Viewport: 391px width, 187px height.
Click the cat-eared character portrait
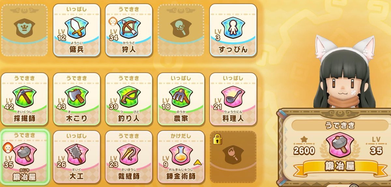tap(345, 72)
